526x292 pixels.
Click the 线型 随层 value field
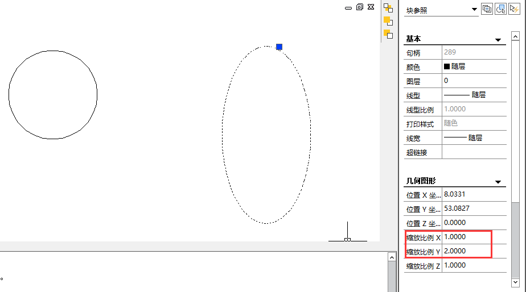[x=474, y=95]
